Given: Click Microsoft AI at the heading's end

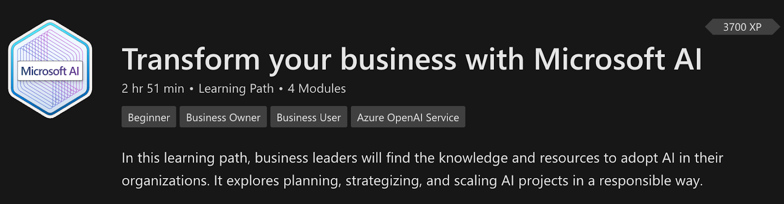Looking at the screenshot, I should click(617, 60).
